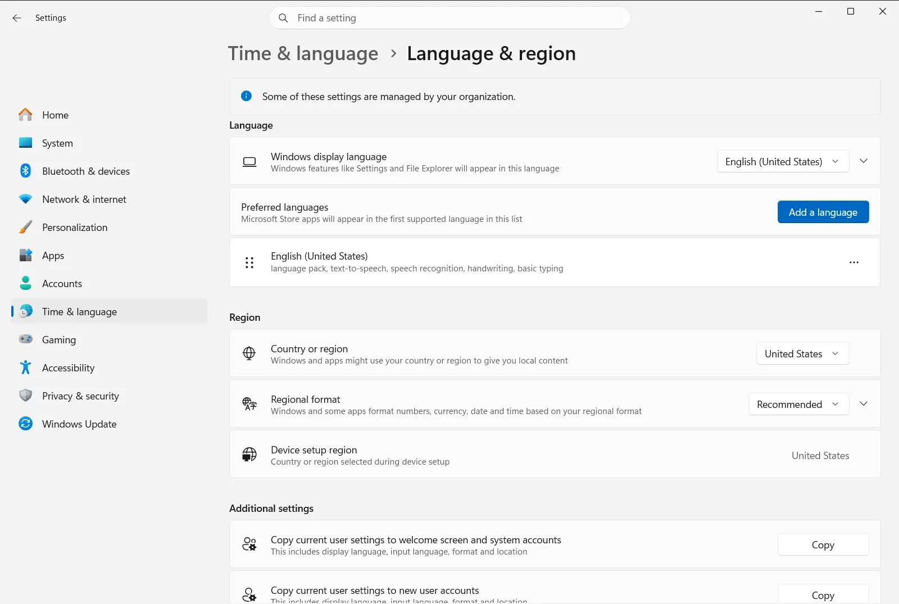899x604 pixels.
Task: Go to Privacy & security section
Action: [110, 396]
